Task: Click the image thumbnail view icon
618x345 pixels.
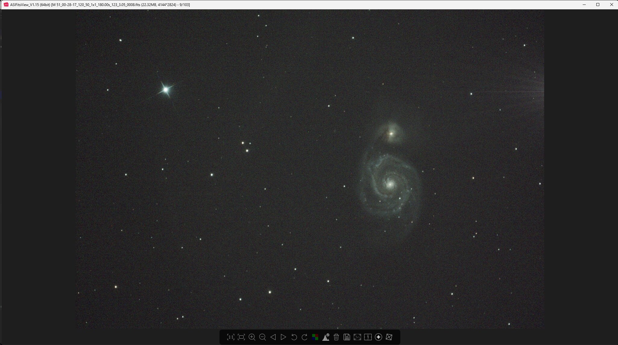Action: (357, 337)
